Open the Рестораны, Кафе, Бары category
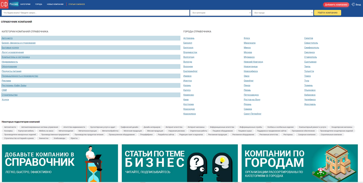The height and width of the screenshot is (183, 363). [x=14, y=85]
